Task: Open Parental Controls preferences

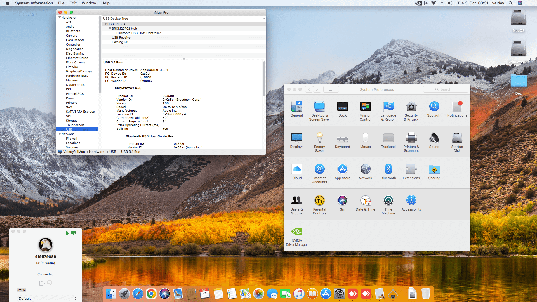Action: pos(319,205)
